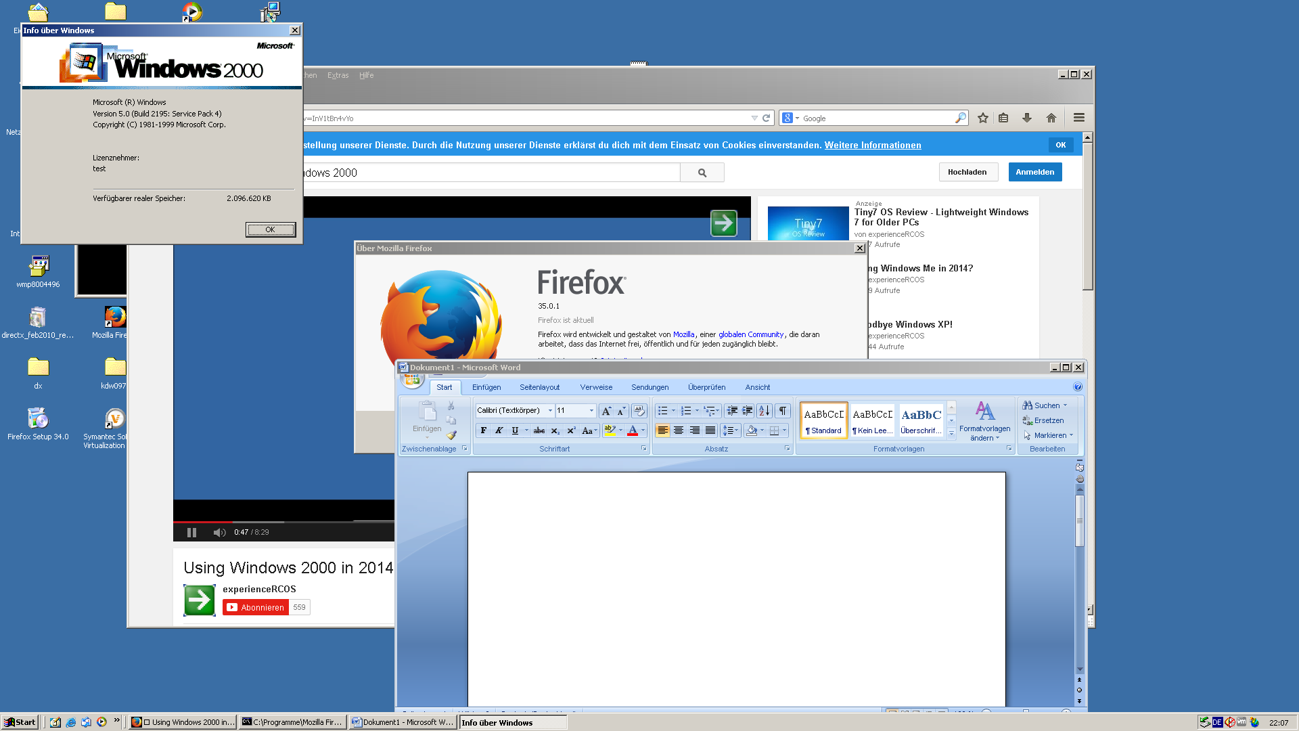Expand the Schriftart dialog launcher
Viewport: 1299px width, 731px height.
pos(643,449)
